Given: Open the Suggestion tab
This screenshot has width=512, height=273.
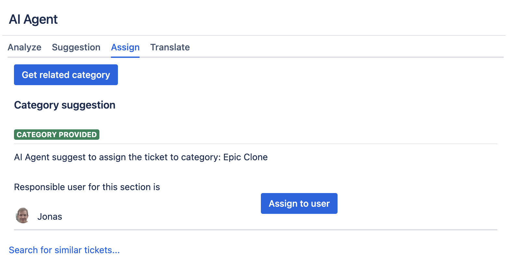Looking at the screenshot, I should point(76,47).
